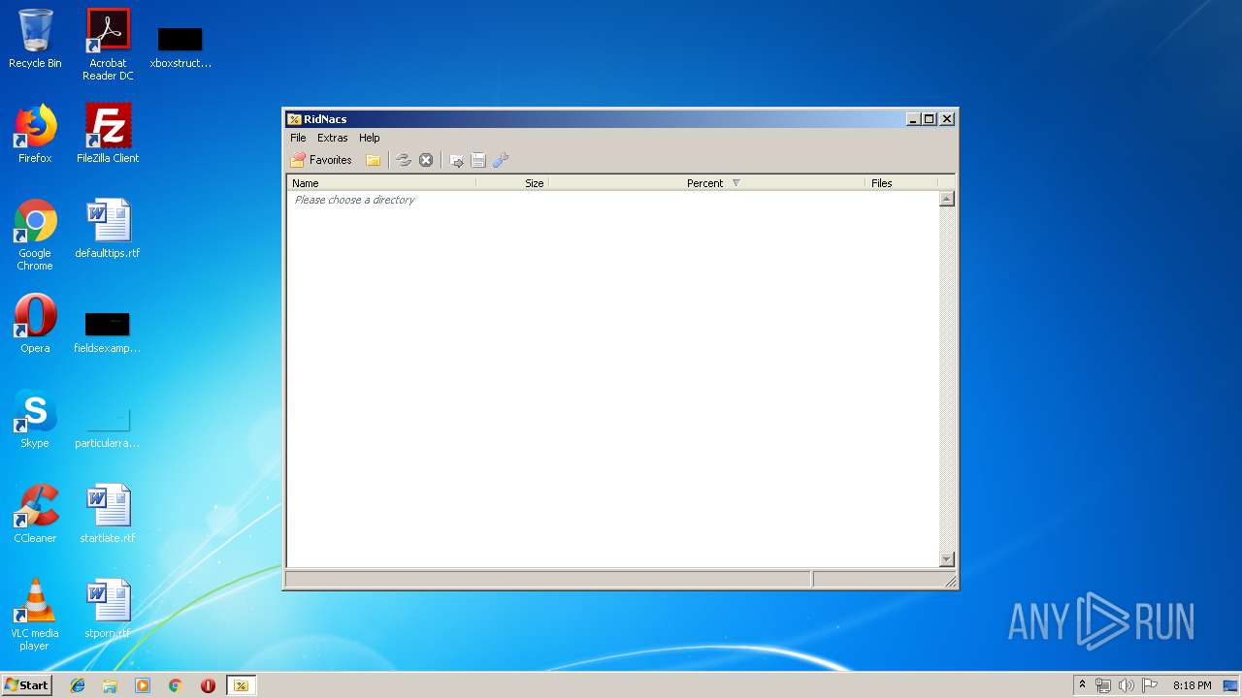Select the Skype desktop icon
Image resolution: width=1242 pixels, height=698 pixels.
click(35, 419)
